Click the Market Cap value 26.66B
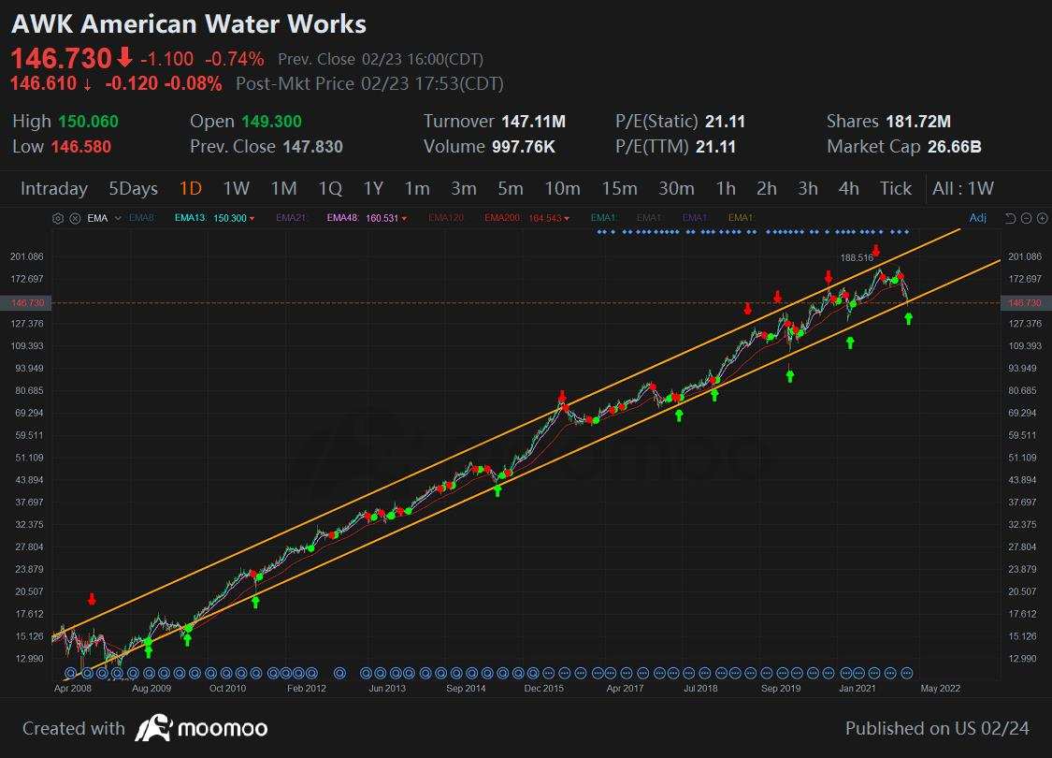This screenshot has width=1052, height=758. coord(955,146)
